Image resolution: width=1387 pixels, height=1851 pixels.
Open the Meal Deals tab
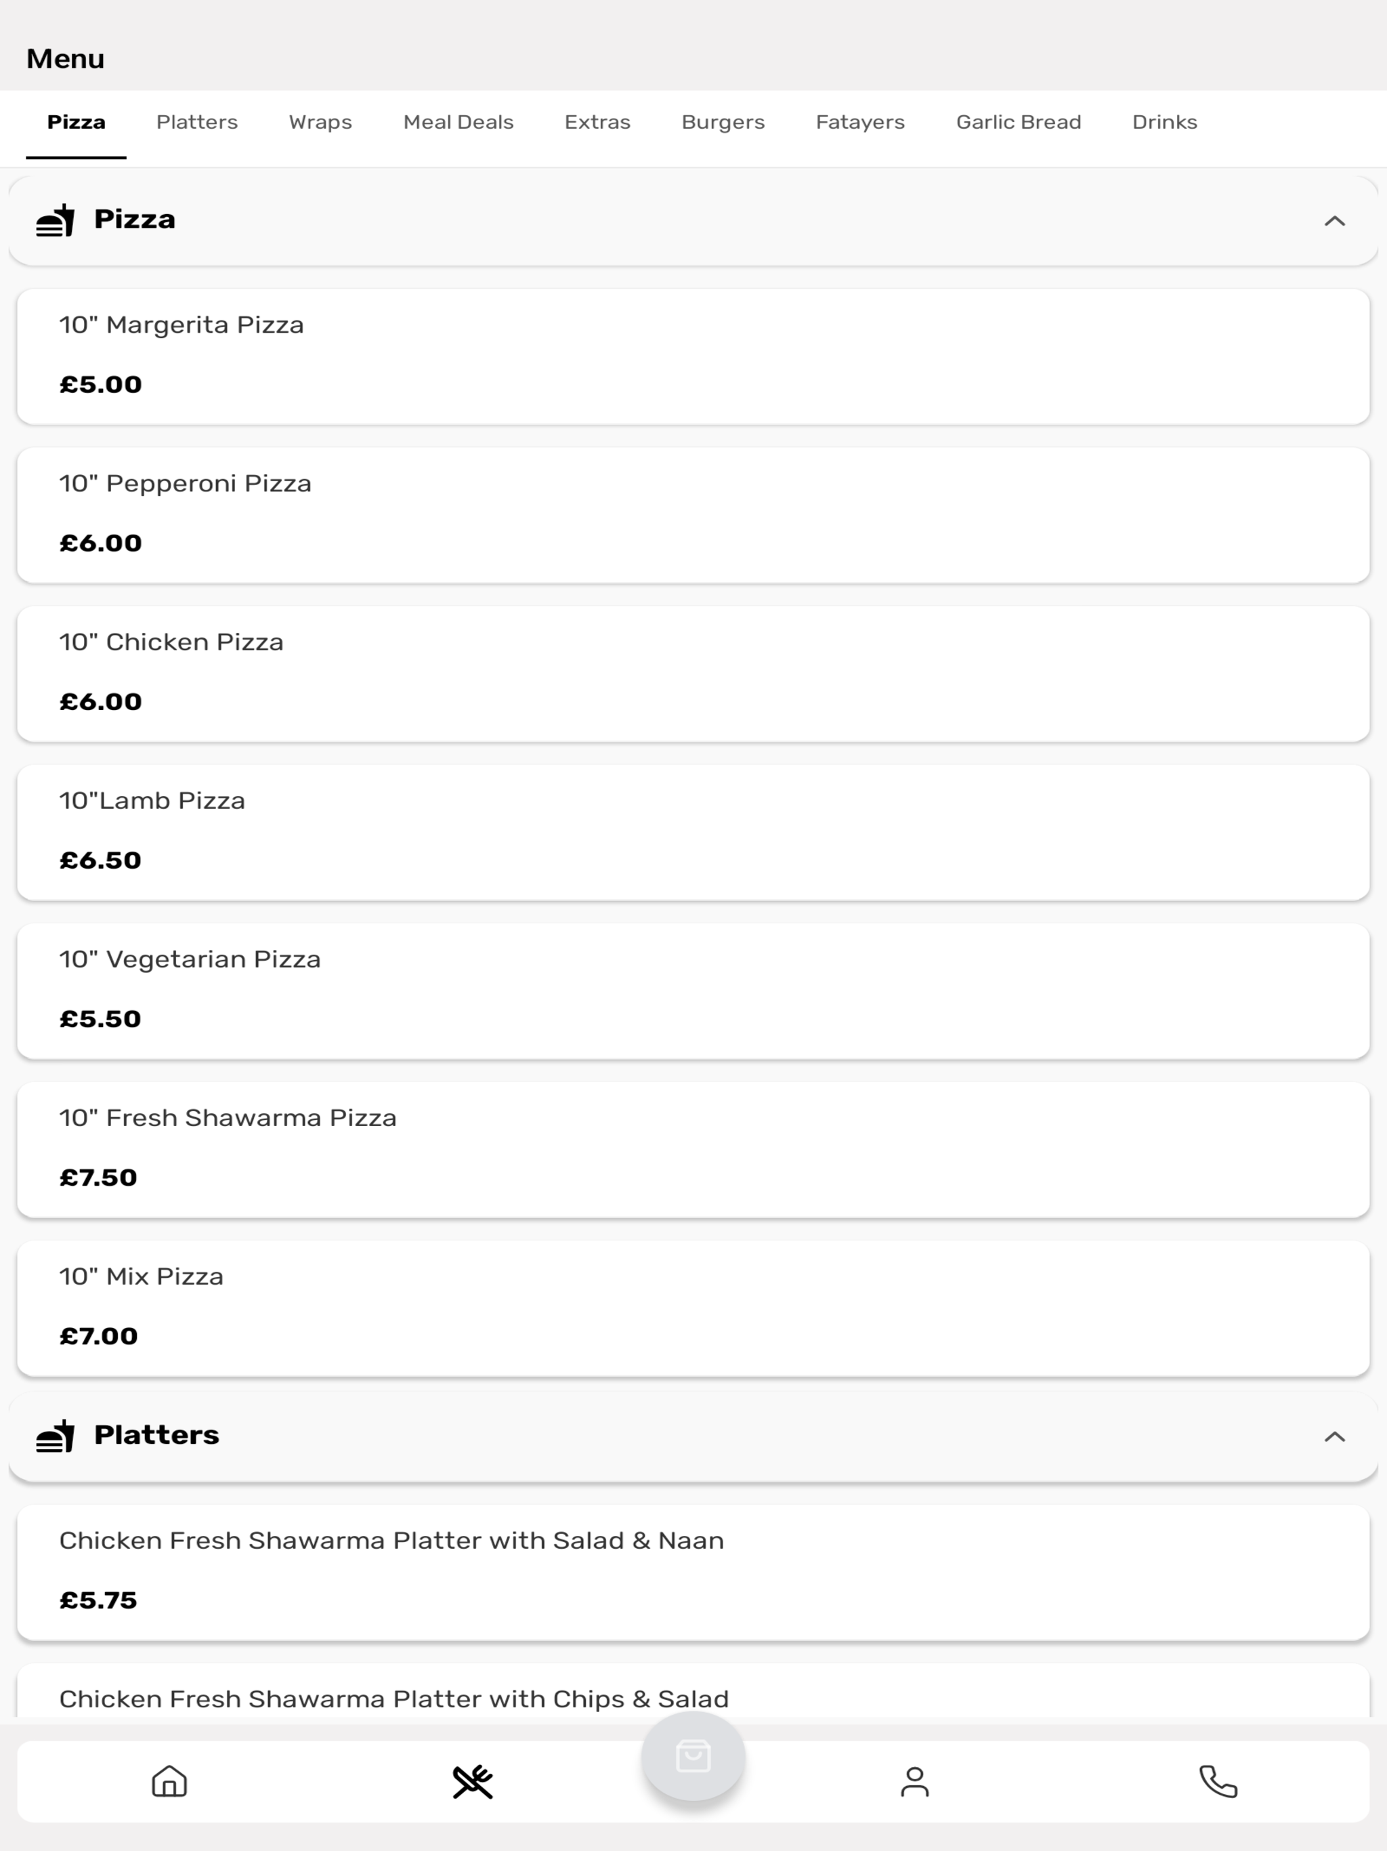(458, 122)
